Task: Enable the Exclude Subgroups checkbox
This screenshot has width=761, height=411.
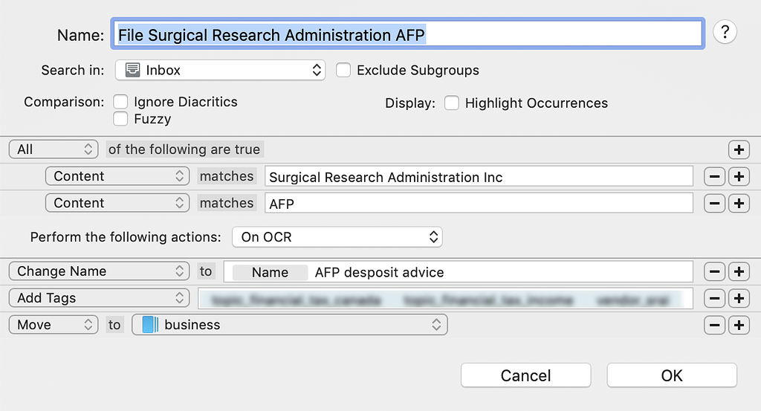Action: (x=343, y=71)
